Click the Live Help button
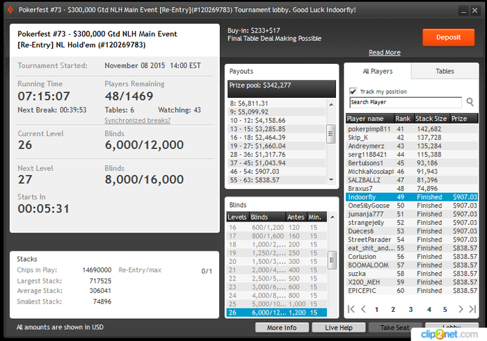The height and width of the screenshot is (341, 487). tap(339, 328)
